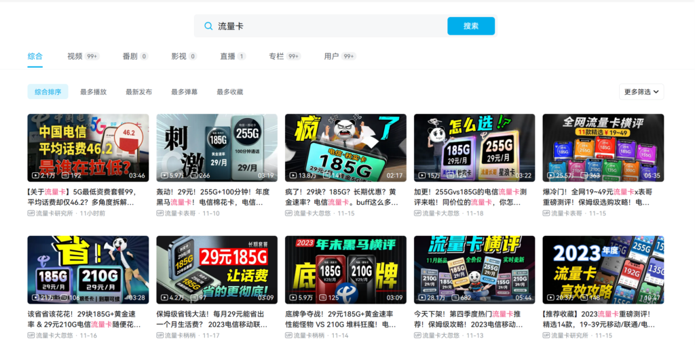Click UP icon beside 流量卡杨杨 11-17
The width and height of the screenshot is (695, 345).
click(x=159, y=336)
